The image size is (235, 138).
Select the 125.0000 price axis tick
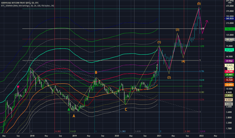pyautogui.click(x=230, y=35)
